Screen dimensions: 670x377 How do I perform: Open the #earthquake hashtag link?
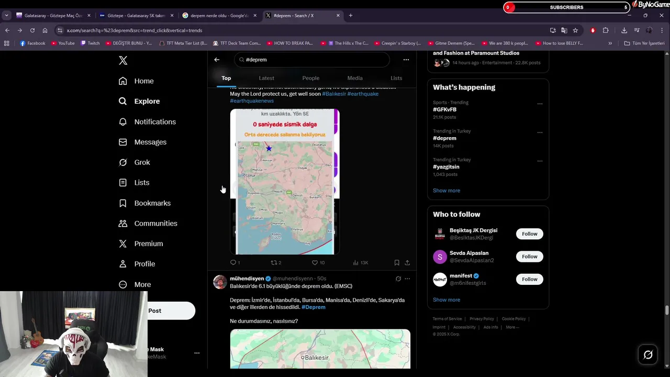pos(363,94)
